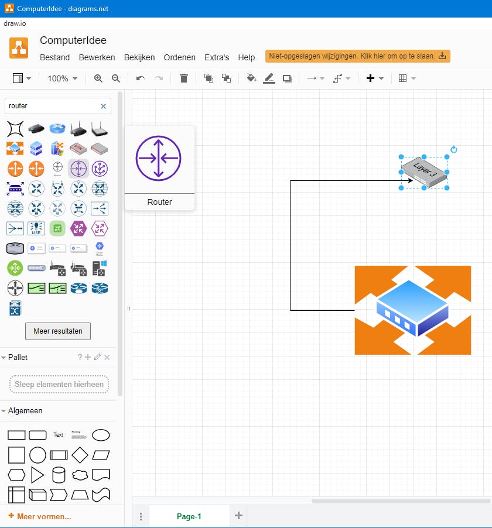This screenshot has height=528, width=492.
Task: Select the orange square router shape result
Action: tap(15, 149)
